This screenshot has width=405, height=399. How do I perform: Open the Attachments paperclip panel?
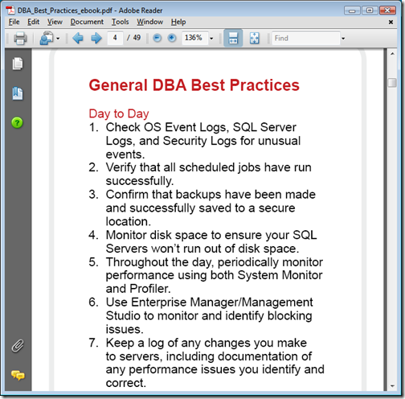(x=18, y=346)
